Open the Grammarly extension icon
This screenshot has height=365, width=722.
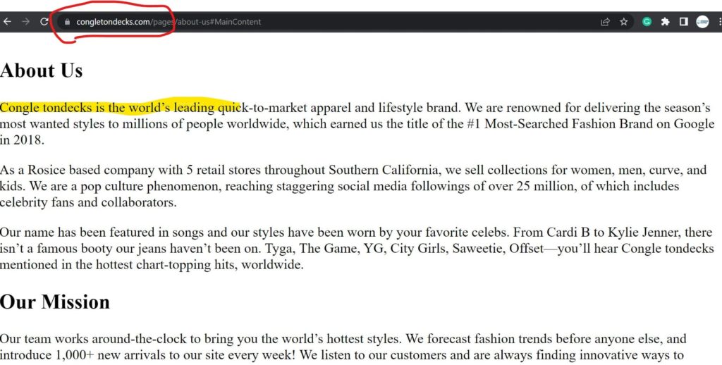[x=647, y=22]
